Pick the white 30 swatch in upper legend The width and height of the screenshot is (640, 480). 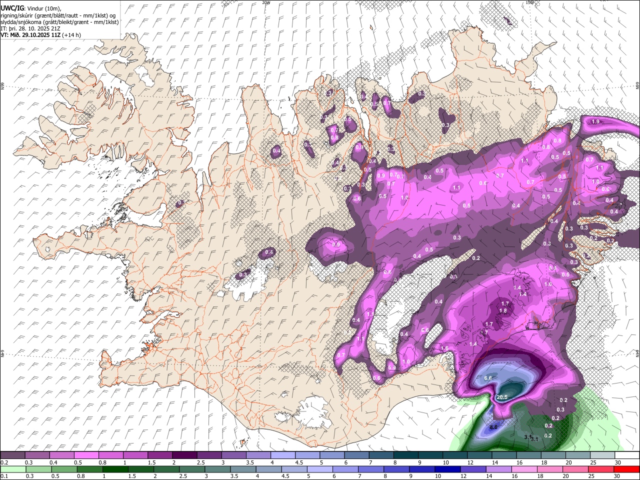click(x=627, y=455)
